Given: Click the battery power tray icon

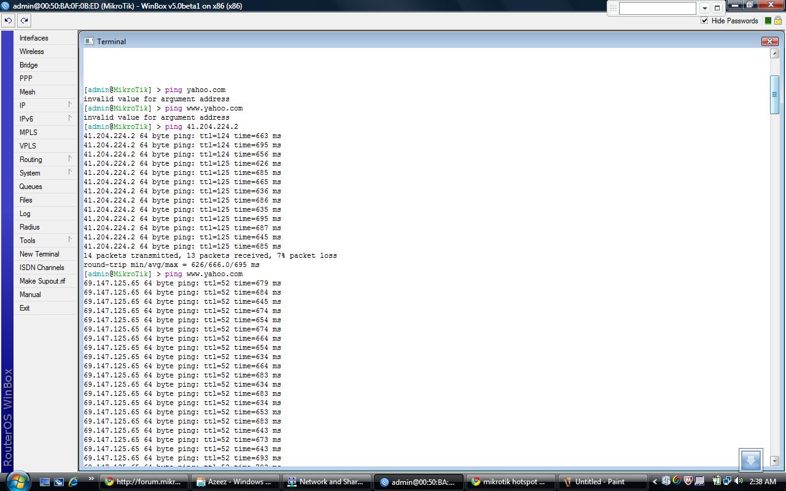Looking at the screenshot, I should point(716,481).
